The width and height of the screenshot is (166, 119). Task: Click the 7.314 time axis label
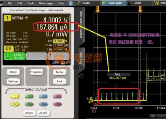click(x=116, y=108)
